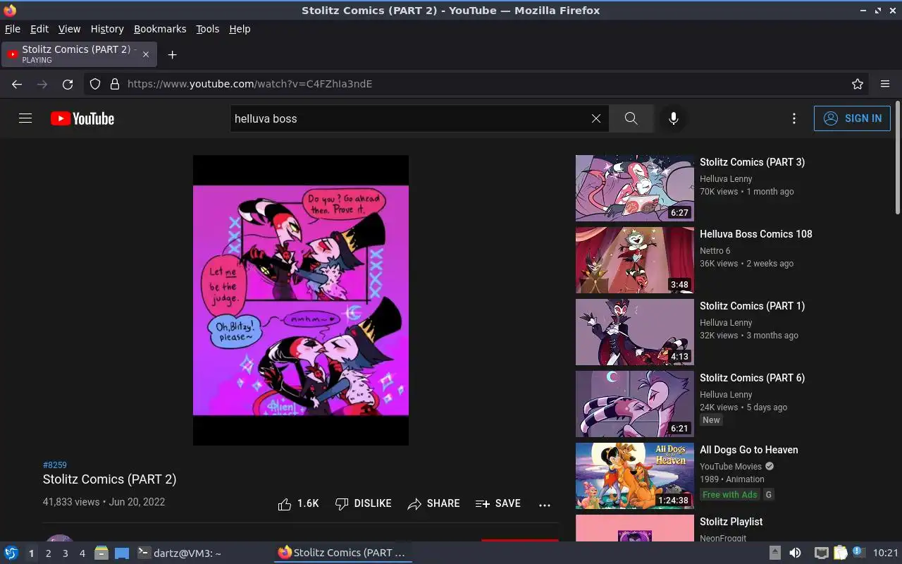The width and height of the screenshot is (902, 564).
Task: Go to the YouTube home logo
Action: tap(82, 118)
